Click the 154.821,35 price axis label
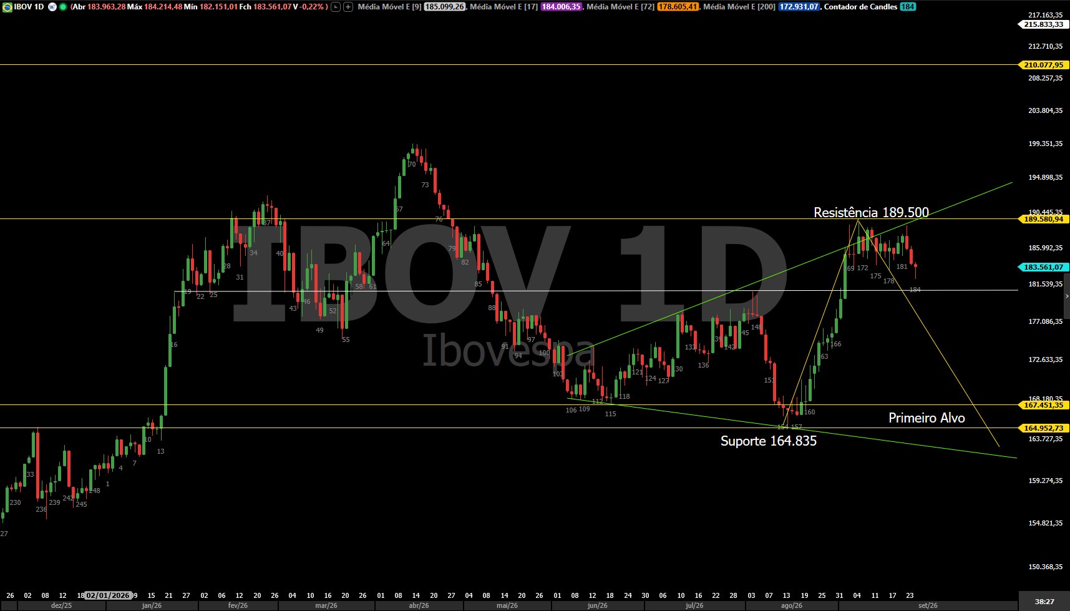 [x=1045, y=523]
